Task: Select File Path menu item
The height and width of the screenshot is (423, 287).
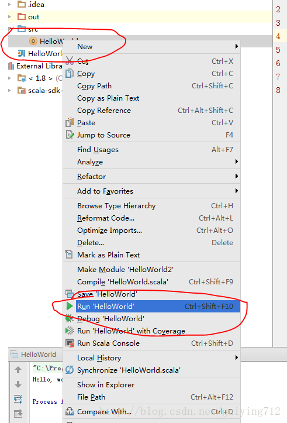Action: 151,397
